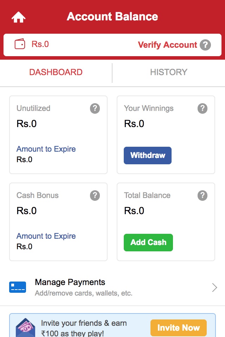Tap the invite friends envelope icon
The width and height of the screenshot is (225, 337).
click(x=25, y=327)
